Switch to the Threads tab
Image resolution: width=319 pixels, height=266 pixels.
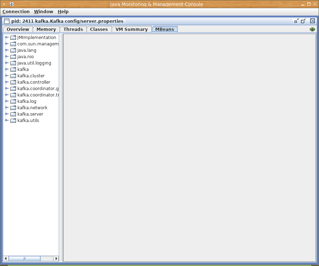point(73,29)
